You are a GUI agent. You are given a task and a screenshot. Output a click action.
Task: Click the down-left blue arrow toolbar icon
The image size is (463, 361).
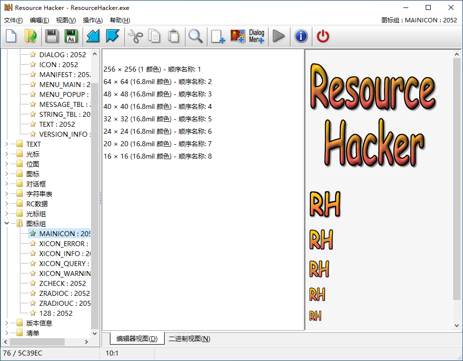click(x=93, y=36)
